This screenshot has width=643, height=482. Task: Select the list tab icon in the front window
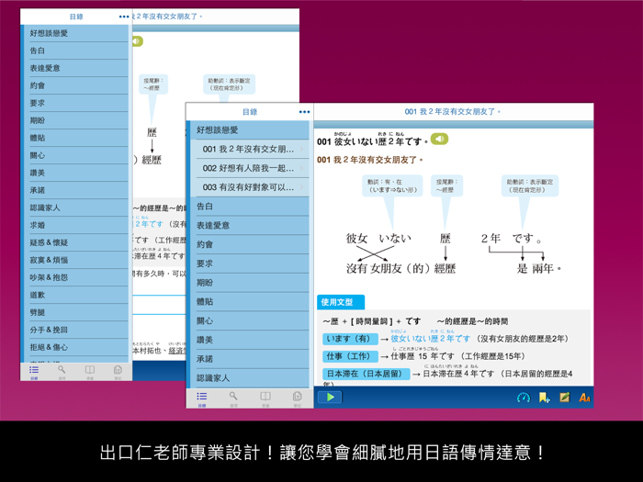[x=202, y=398]
